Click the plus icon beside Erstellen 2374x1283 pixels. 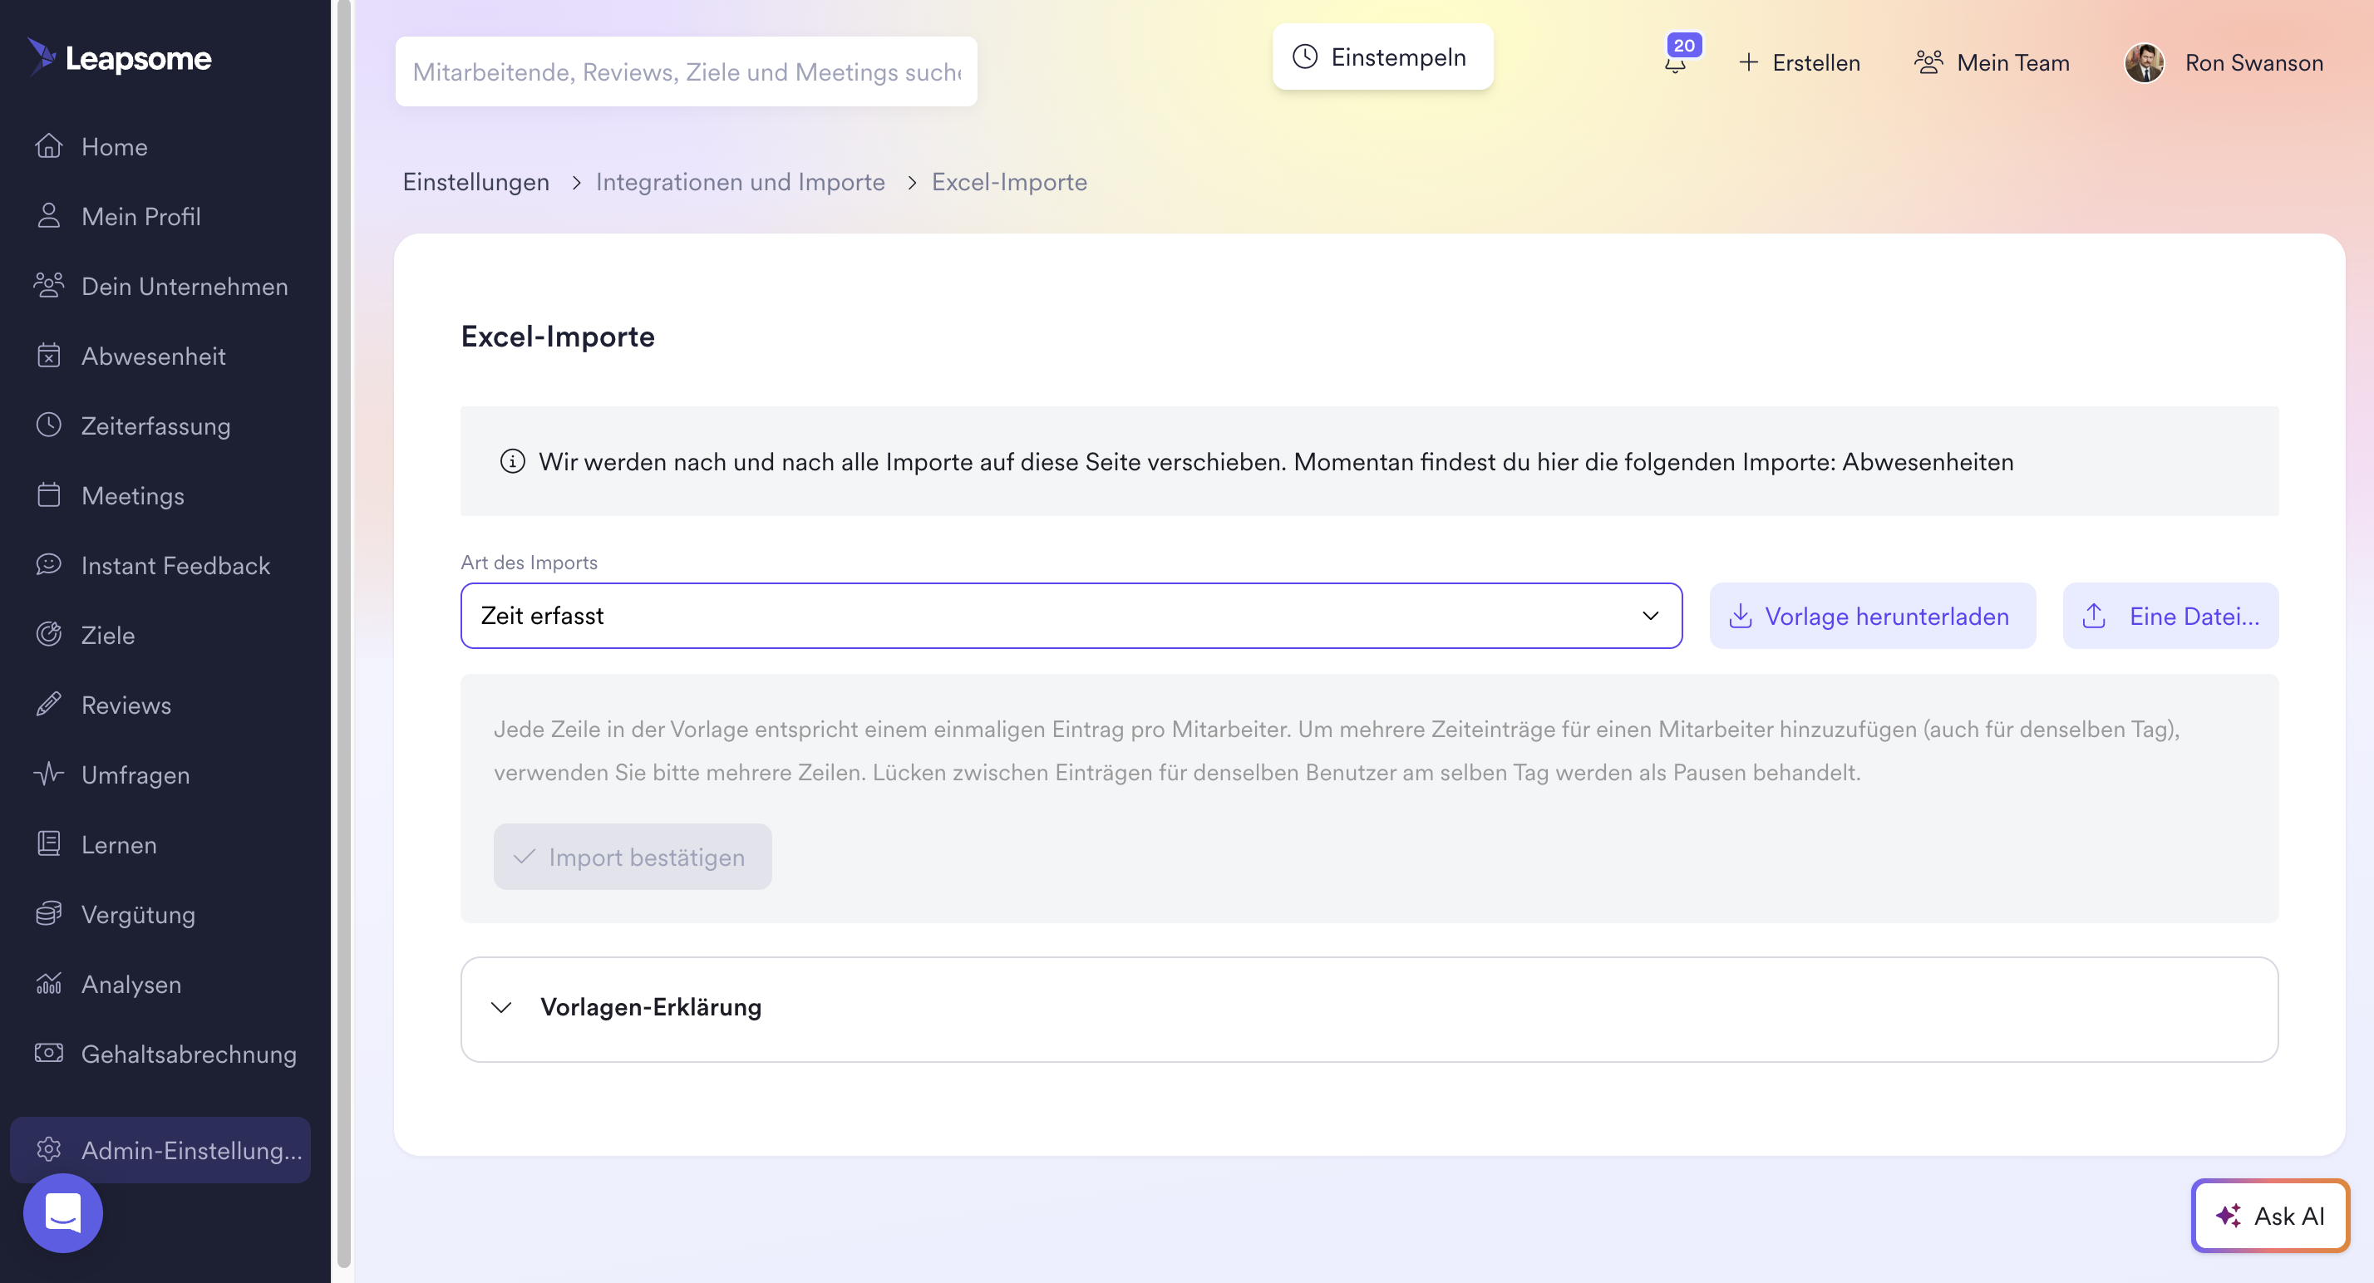tap(1748, 62)
